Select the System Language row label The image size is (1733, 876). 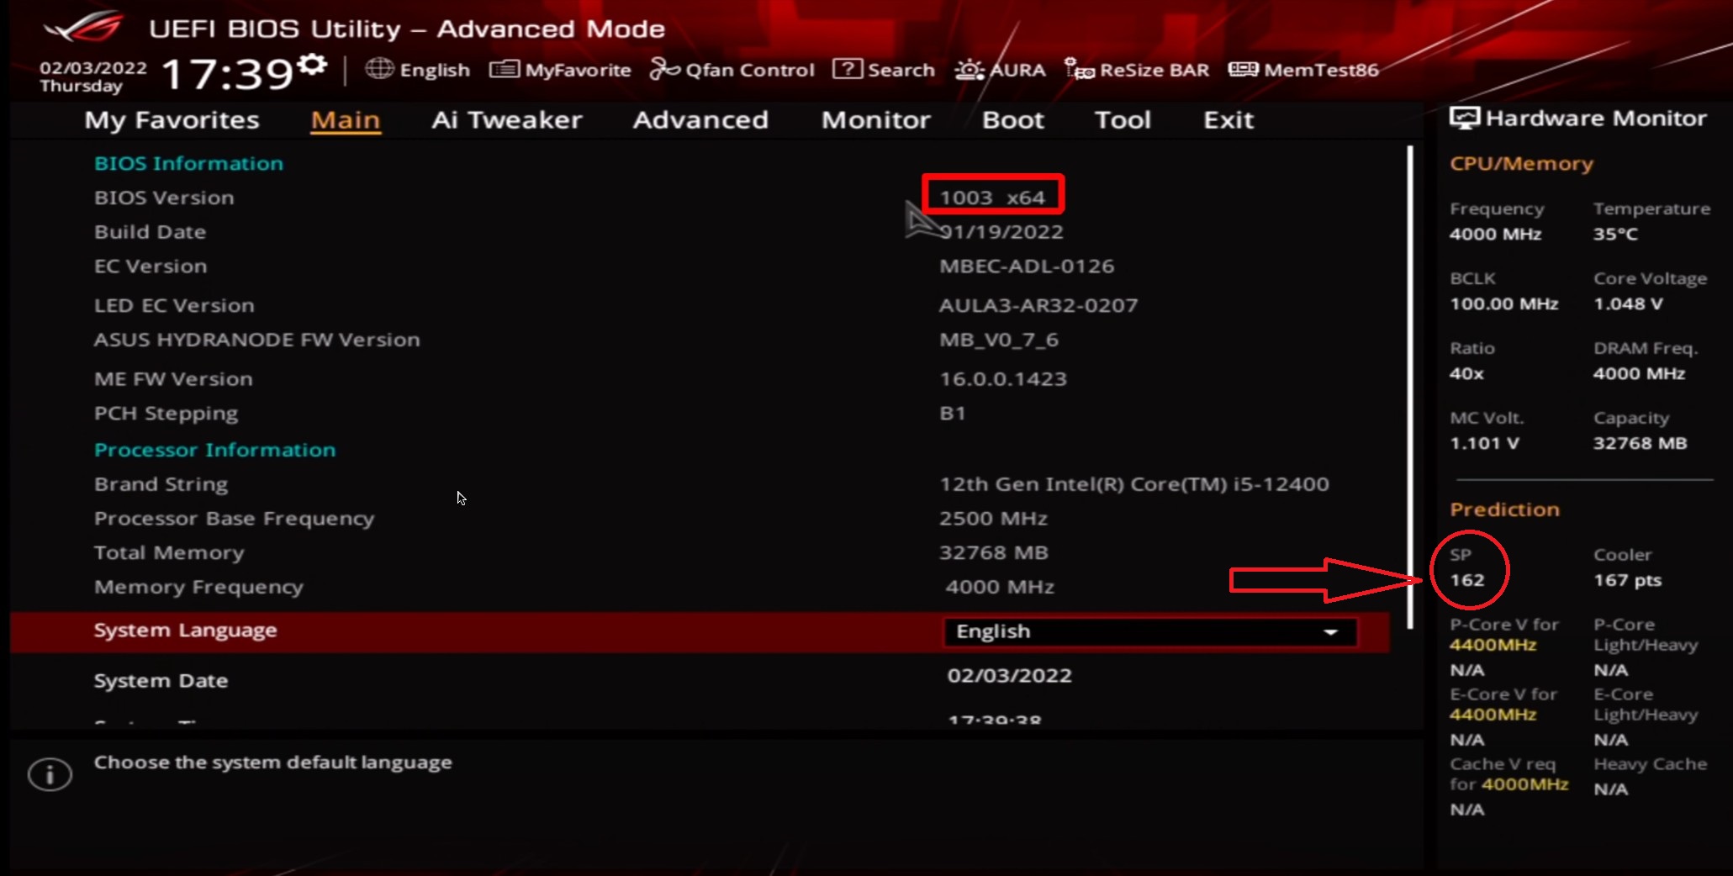coord(186,631)
